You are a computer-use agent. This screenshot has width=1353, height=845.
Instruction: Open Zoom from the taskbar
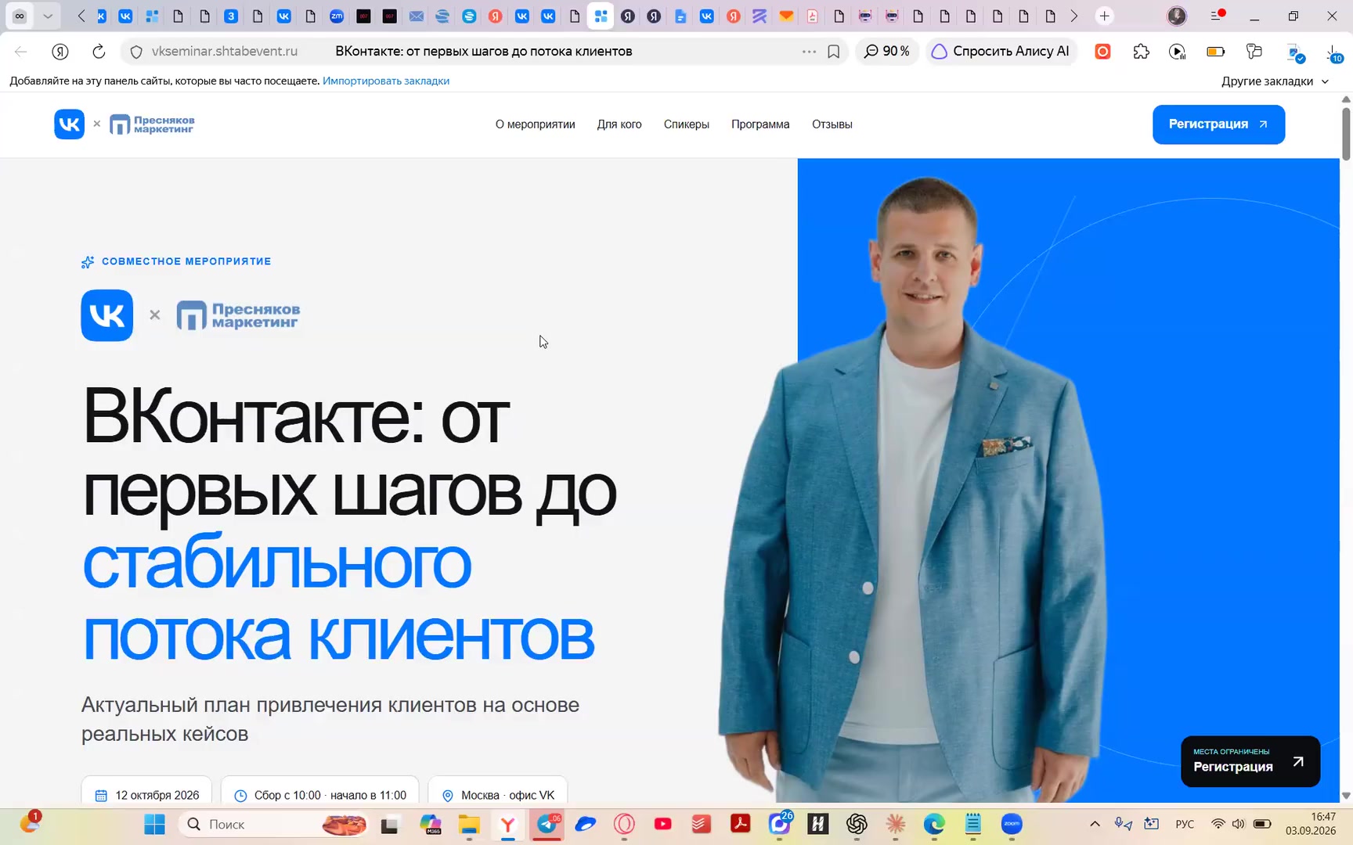(1012, 824)
